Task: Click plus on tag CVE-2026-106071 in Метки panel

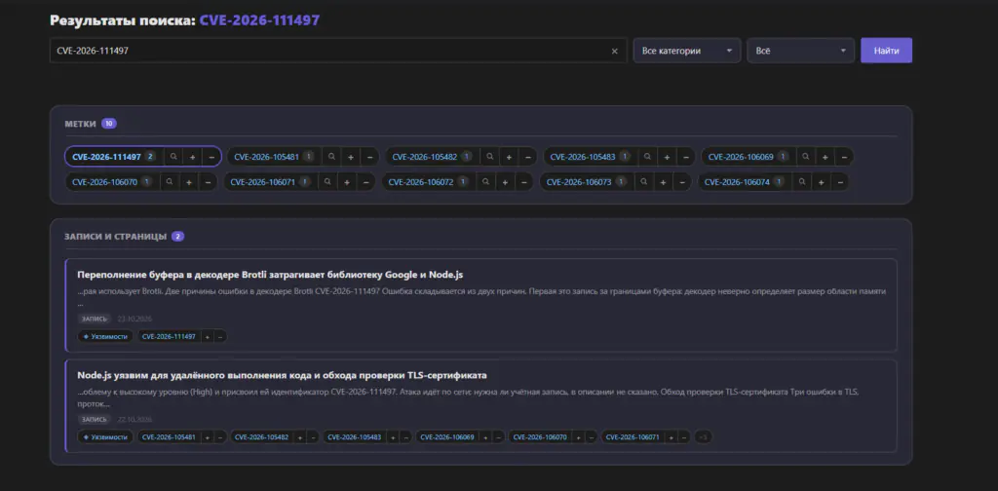Action: coord(346,182)
